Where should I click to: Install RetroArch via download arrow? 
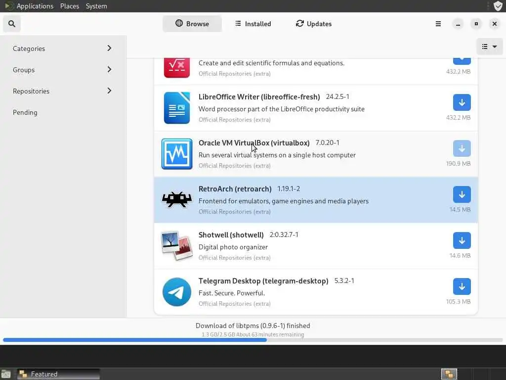(x=462, y=194)
